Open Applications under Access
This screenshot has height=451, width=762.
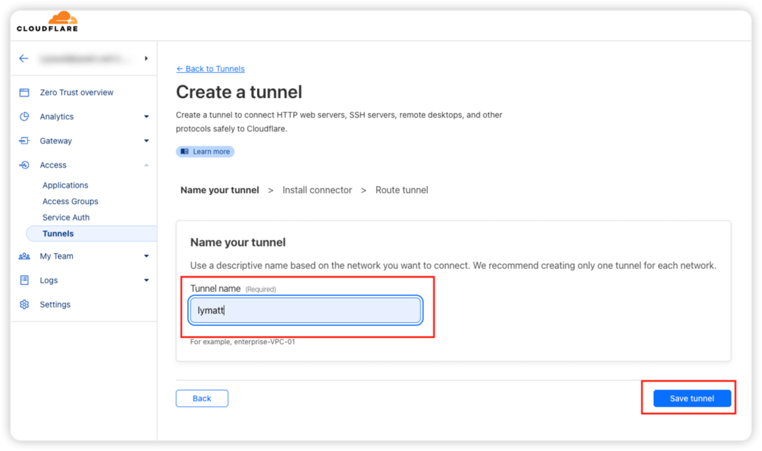pos(65,185)
